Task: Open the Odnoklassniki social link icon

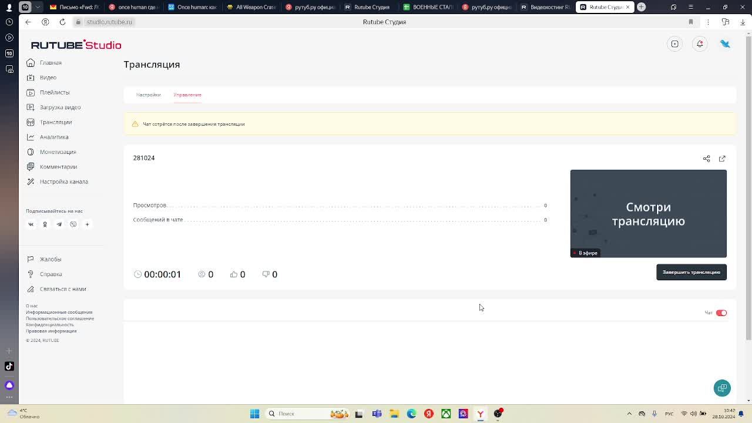Action: pyautogui.click(x=45, y=224)
